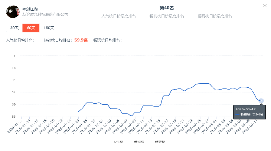Click the highlighted 2026-03-12 data point
Screen dimensions: 271x151
261,101
